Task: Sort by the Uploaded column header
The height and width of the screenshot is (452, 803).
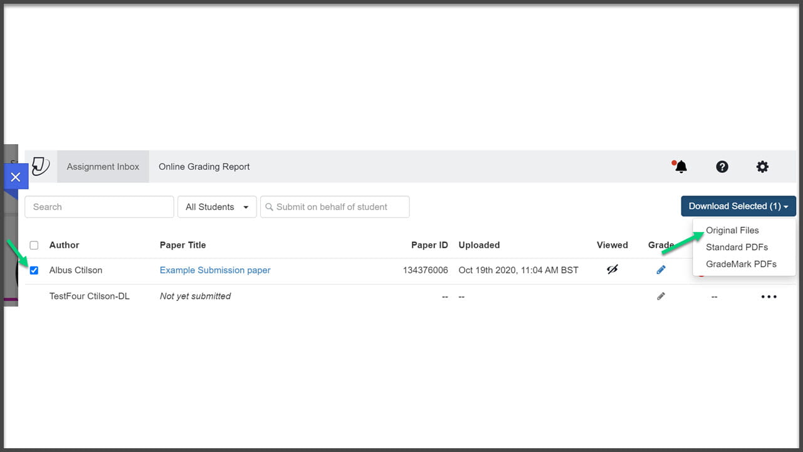Action: 479,245
